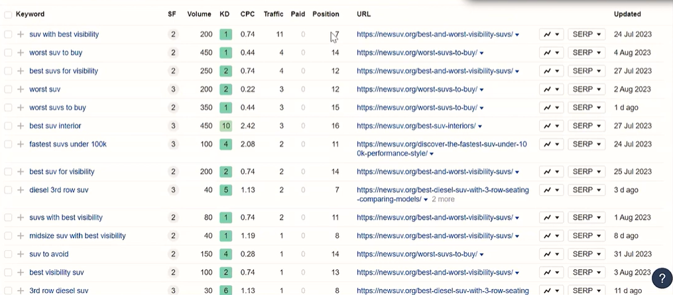Screen dimensions: 673x295
Task: Click plus icon beside 'suv to avoid'
Action: (x=21, y=254)
